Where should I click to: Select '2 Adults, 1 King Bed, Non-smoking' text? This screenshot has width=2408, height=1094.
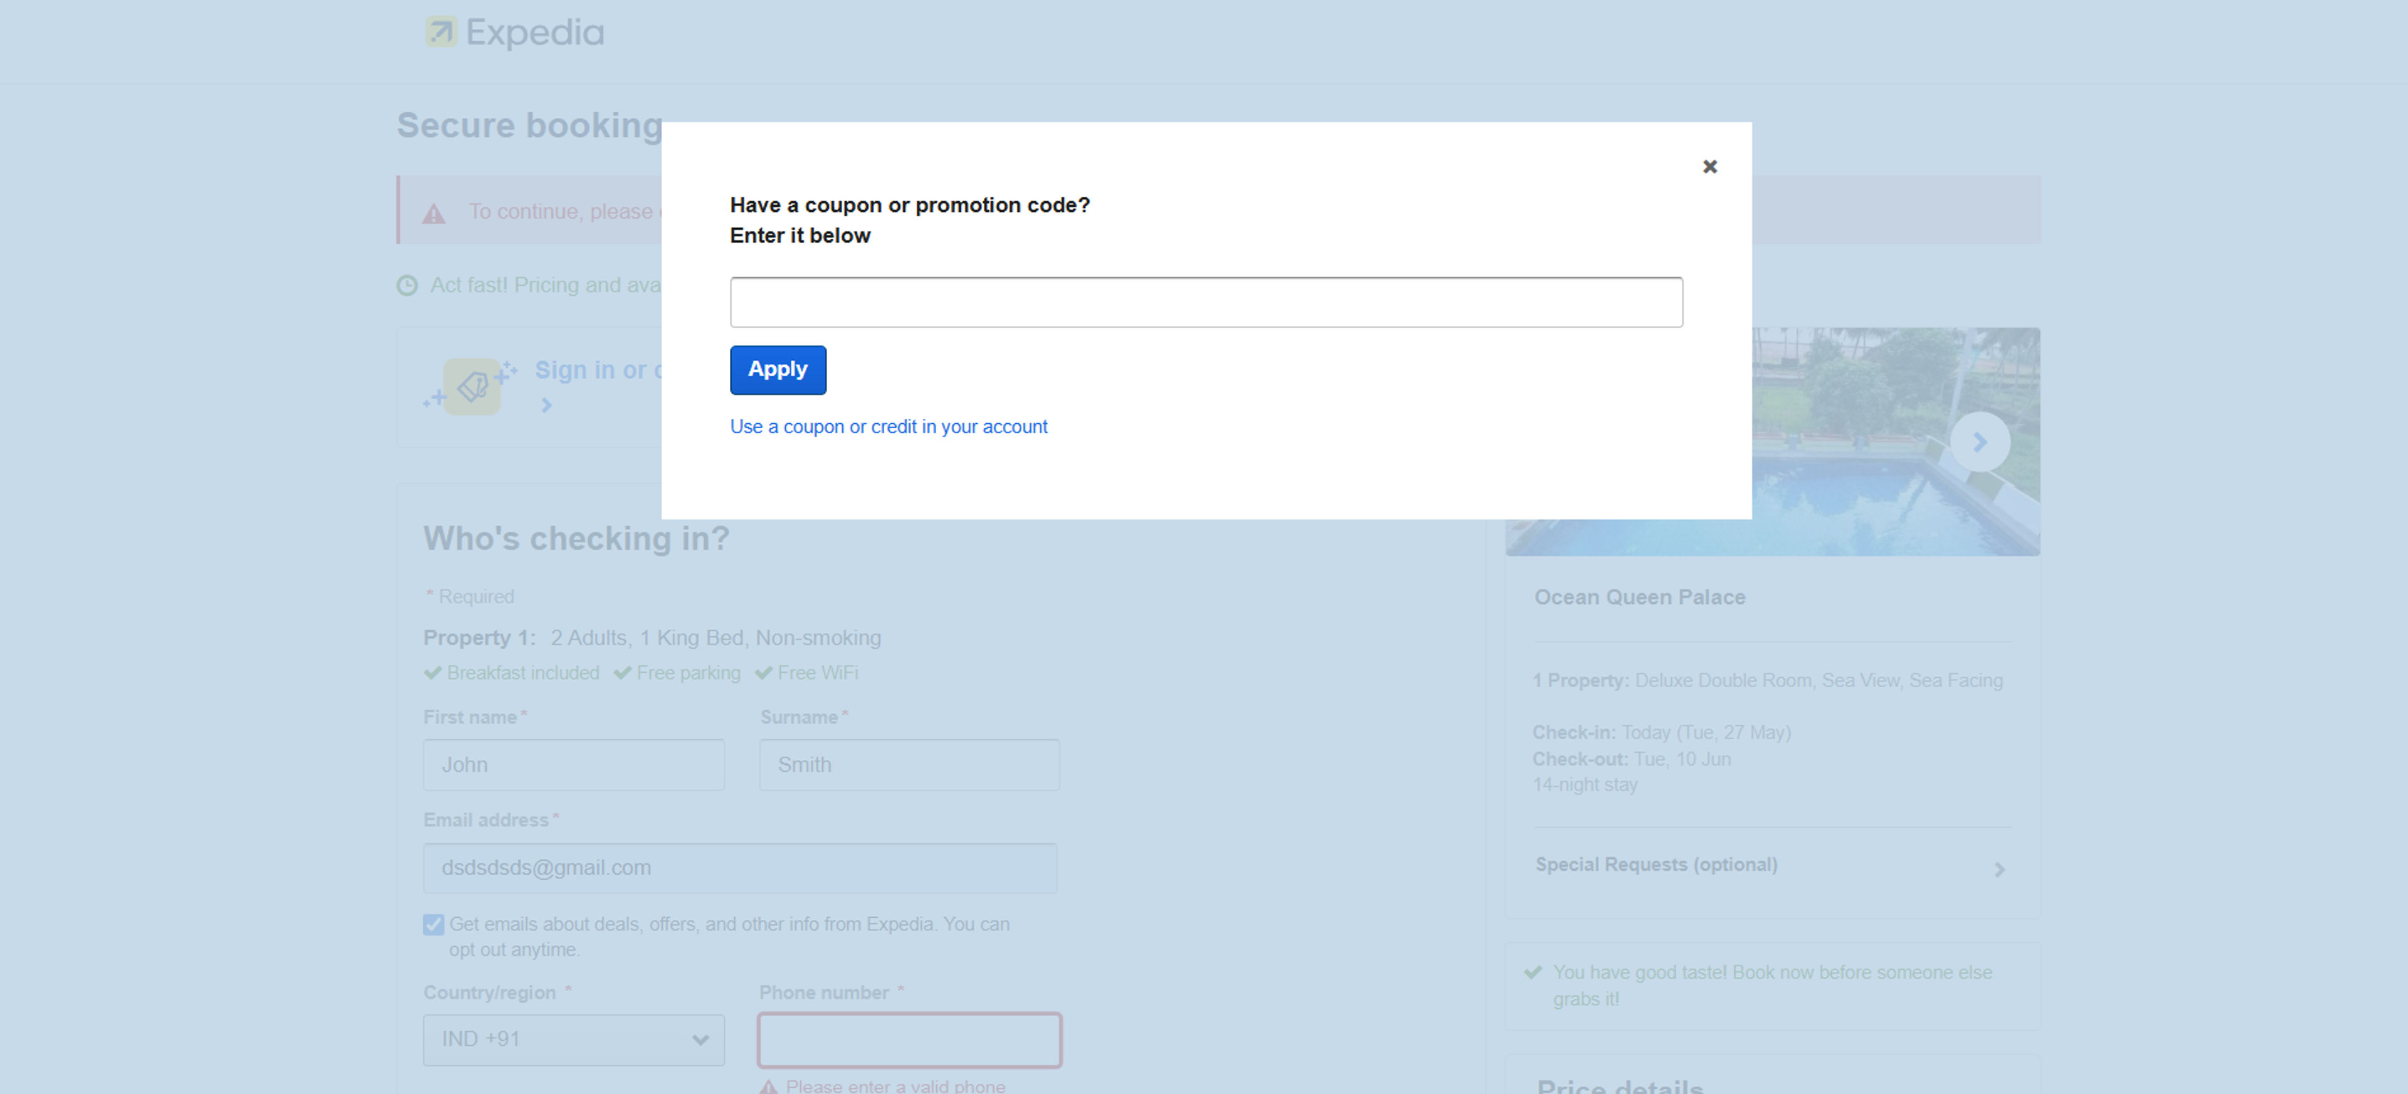(x=715, y=638)
